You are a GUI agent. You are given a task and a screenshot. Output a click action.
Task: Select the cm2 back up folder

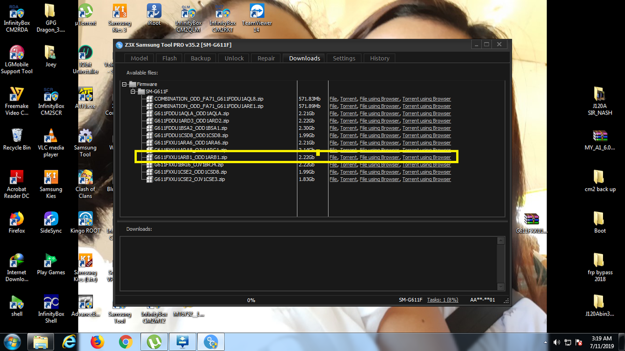point(600,181)
